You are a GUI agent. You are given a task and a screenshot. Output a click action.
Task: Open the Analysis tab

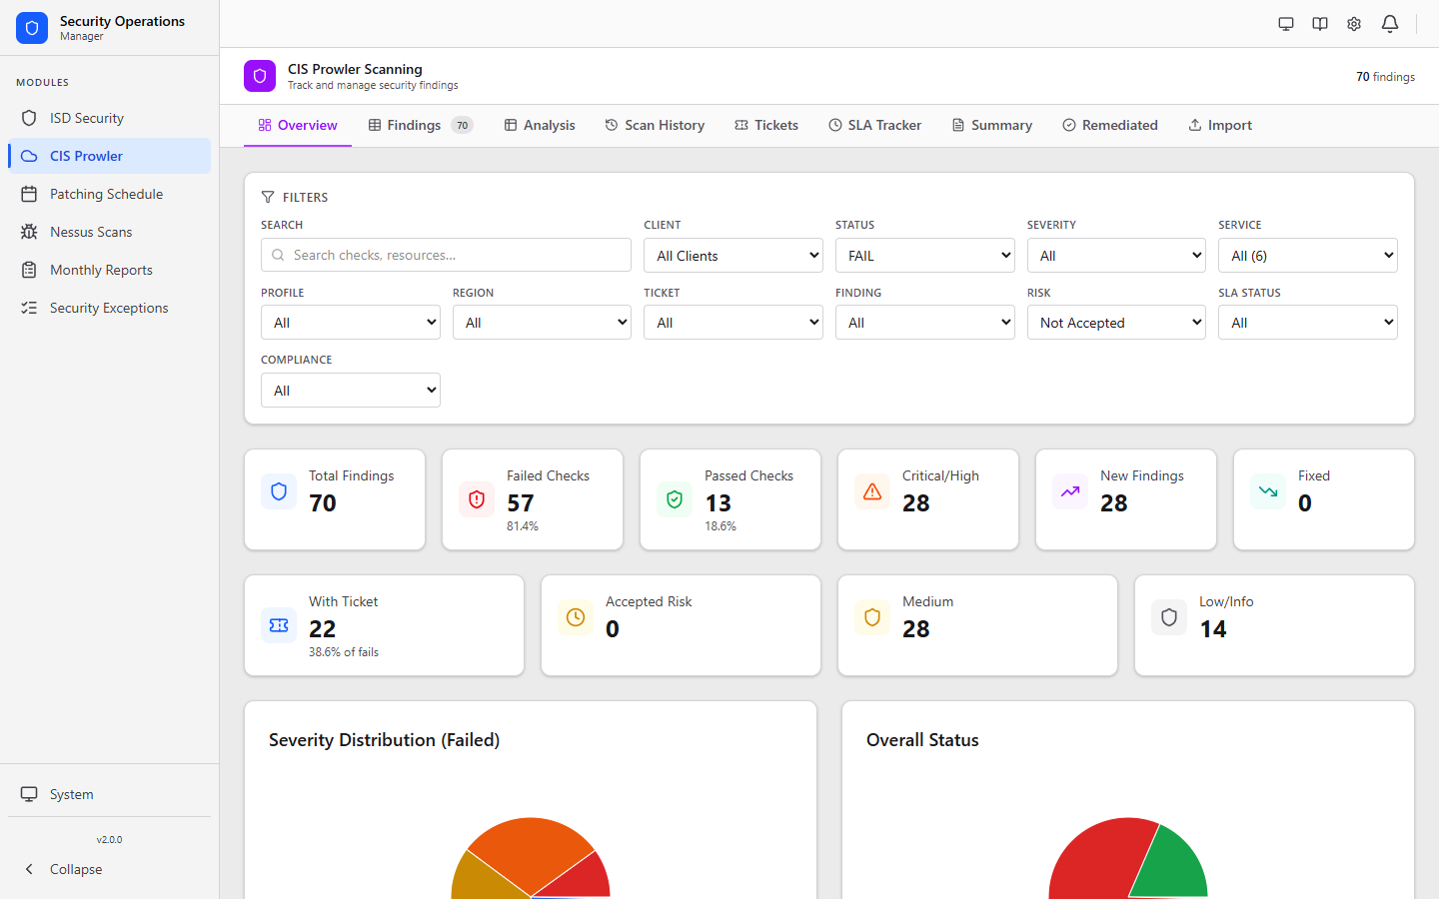click(x=540, y=126)
